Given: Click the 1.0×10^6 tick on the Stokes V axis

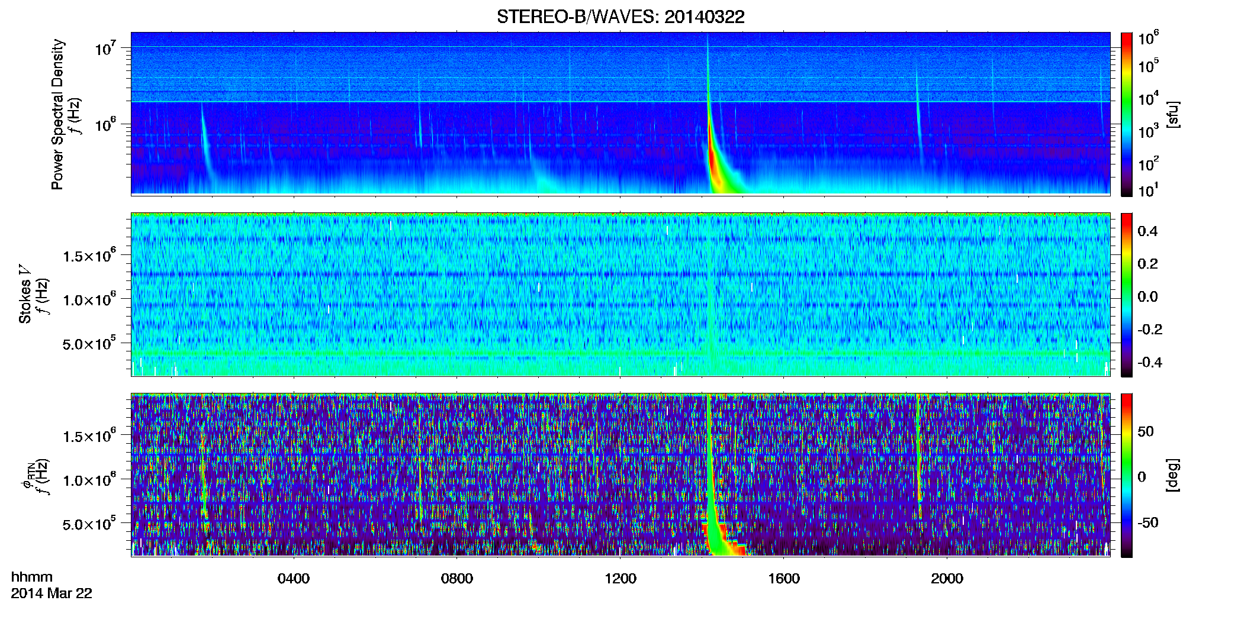Looking at the screenshot, I should pyautogui.click(x=89, y=299).
